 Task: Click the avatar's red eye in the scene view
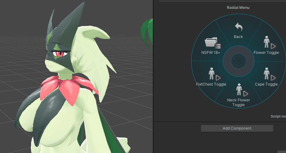(59, 54)
